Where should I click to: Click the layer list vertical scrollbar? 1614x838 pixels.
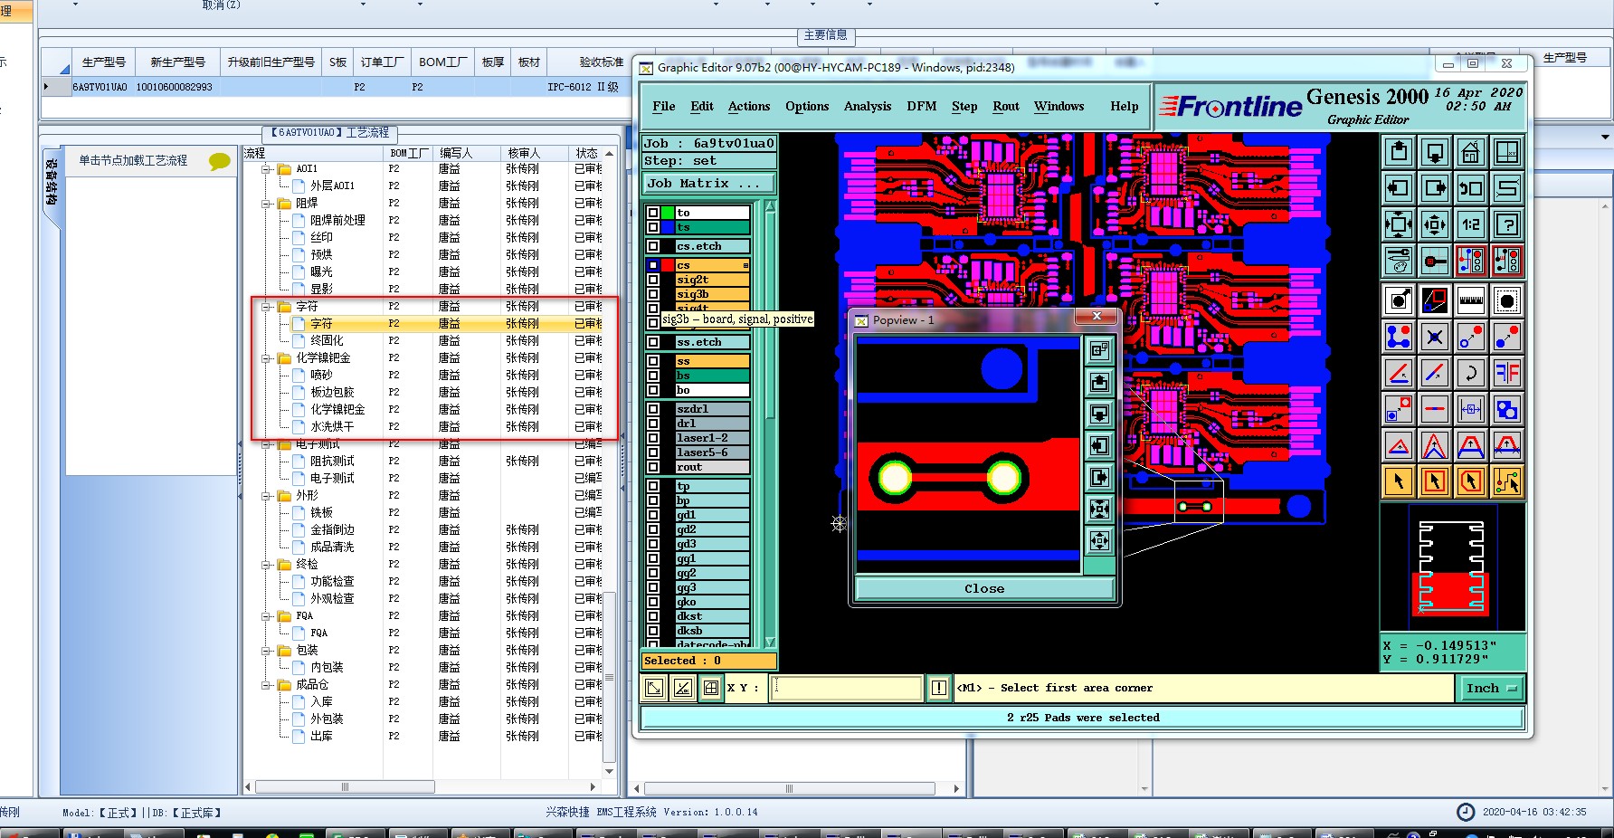pos(770,424)
